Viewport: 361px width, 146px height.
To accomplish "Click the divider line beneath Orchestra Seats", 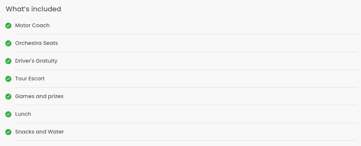I will point(186,52).
